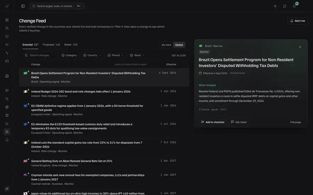The width and height of the screenshot is (313, 195).
Task: Open the chat message icon in sidebar
Action: pos(7,90)
